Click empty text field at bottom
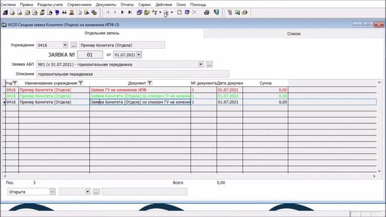The height and width of the screenshot is (217, 386). pyautogui.click(x=144, y=192)
